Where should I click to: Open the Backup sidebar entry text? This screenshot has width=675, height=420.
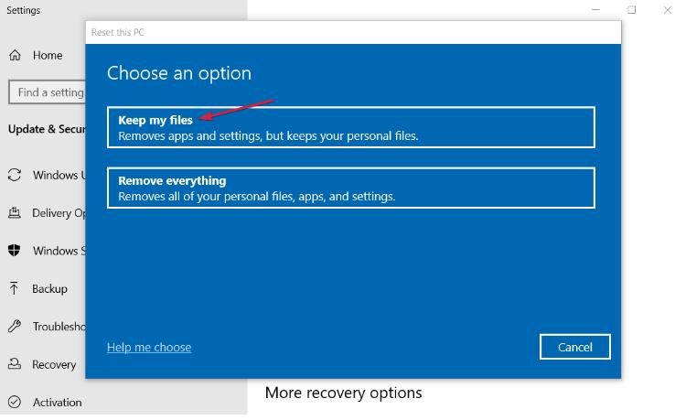point(49,288)
